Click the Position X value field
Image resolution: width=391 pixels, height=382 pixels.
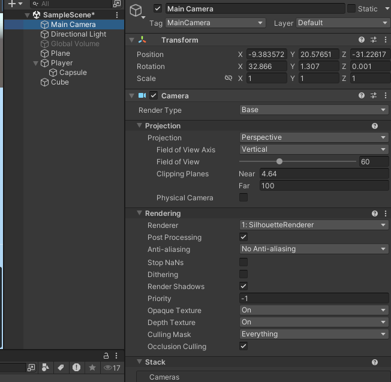click(267, 54)
